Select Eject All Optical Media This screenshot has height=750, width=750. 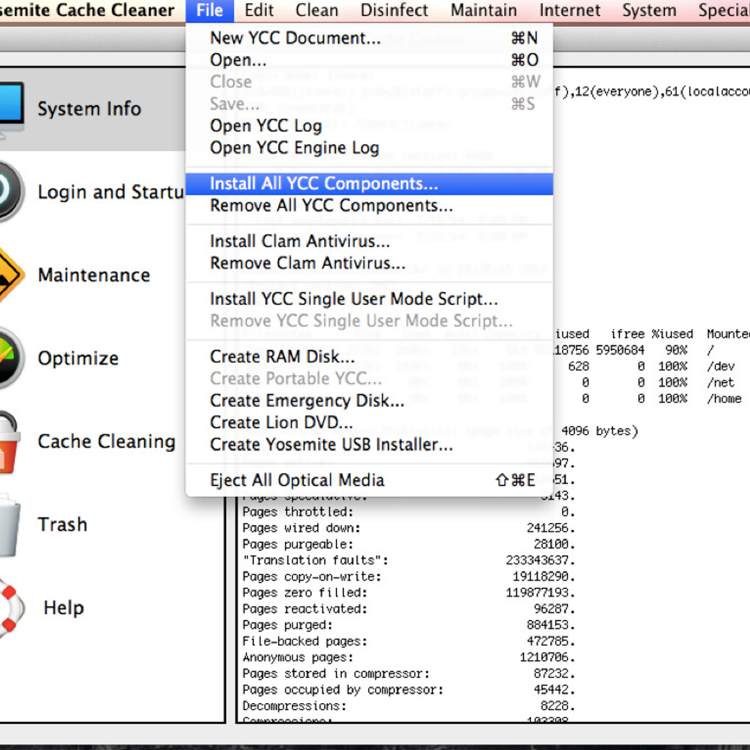pyautogui.click(x=369, y=480)
